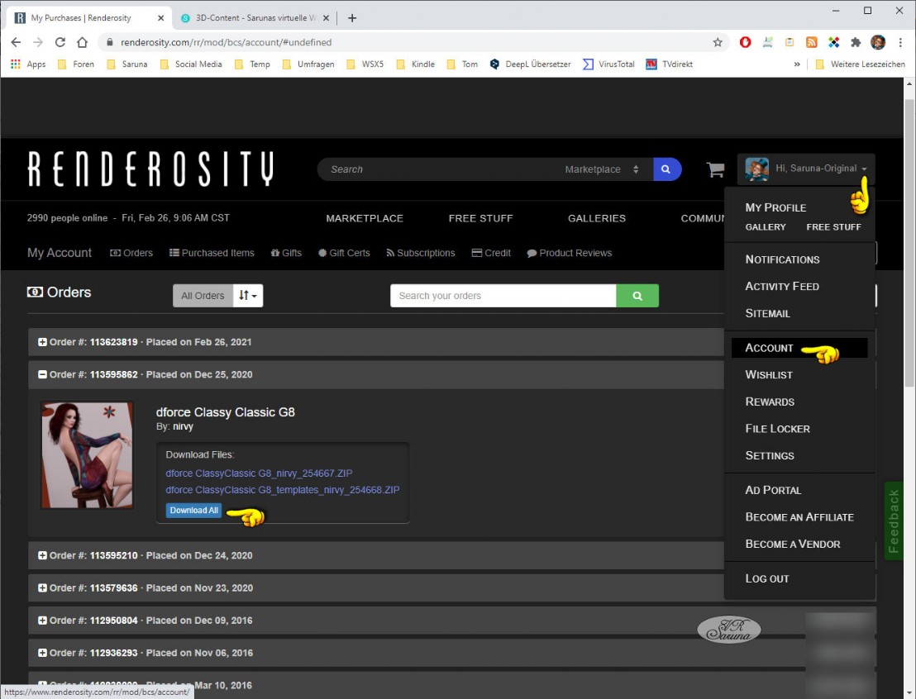This screenshot has height=699, width=916.
Task: Open the TVdirekt bookmark
Action: pyautogui.click(x=669, y=64)
